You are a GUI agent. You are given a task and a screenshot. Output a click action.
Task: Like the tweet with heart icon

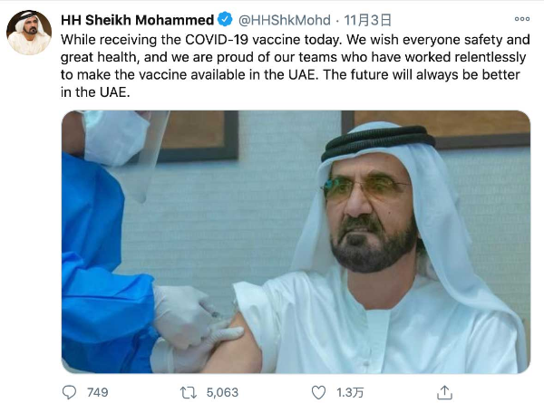(318, 392)
